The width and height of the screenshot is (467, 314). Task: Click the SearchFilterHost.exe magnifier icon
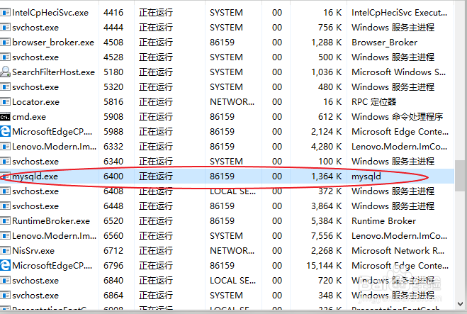[5, 72]
